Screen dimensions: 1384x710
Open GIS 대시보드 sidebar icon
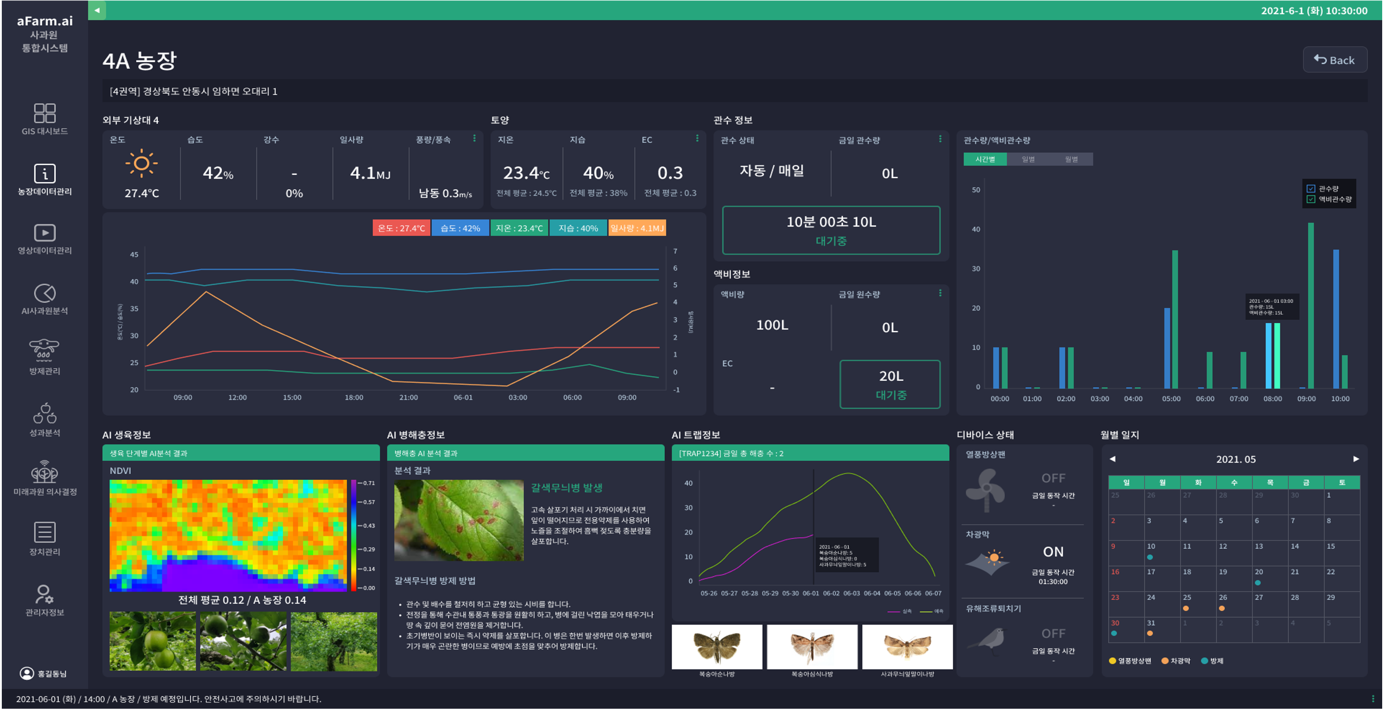44,113
